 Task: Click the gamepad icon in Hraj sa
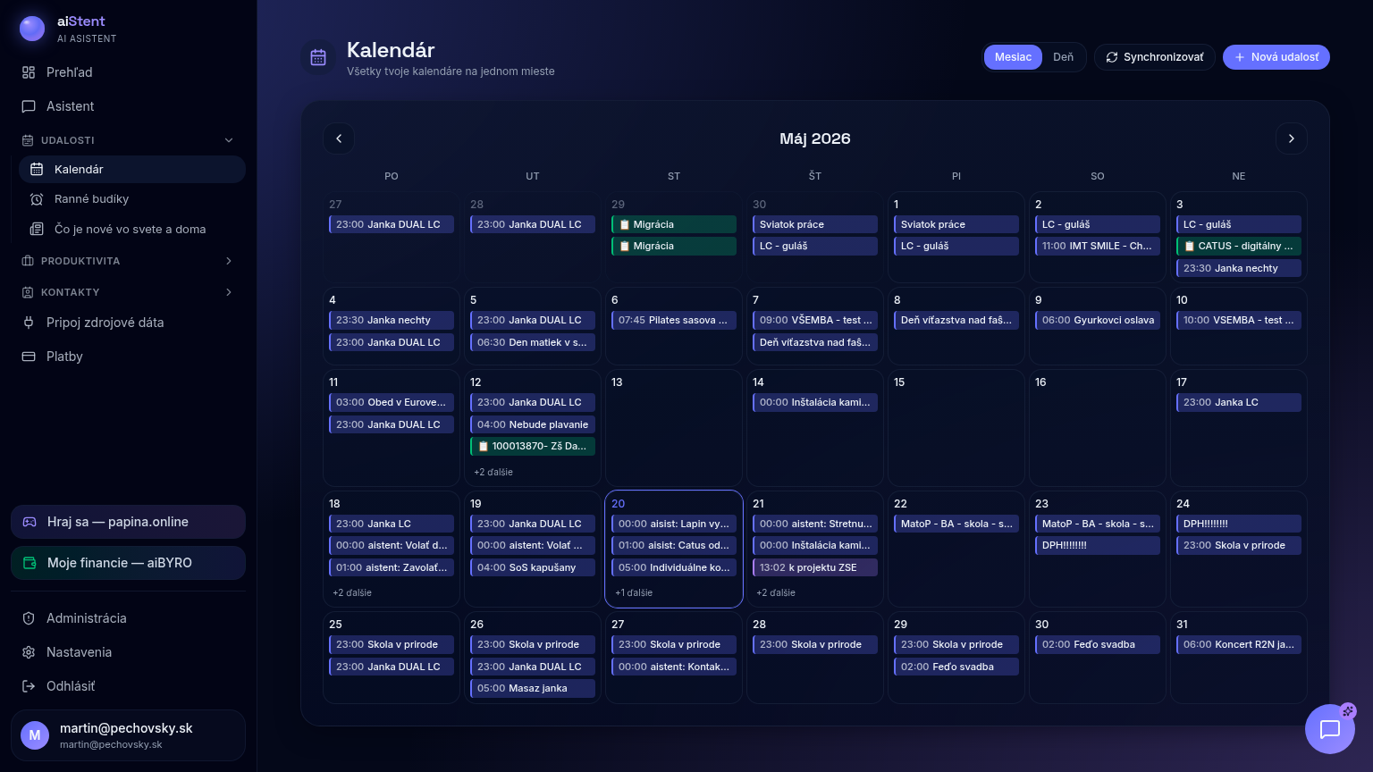29,522
